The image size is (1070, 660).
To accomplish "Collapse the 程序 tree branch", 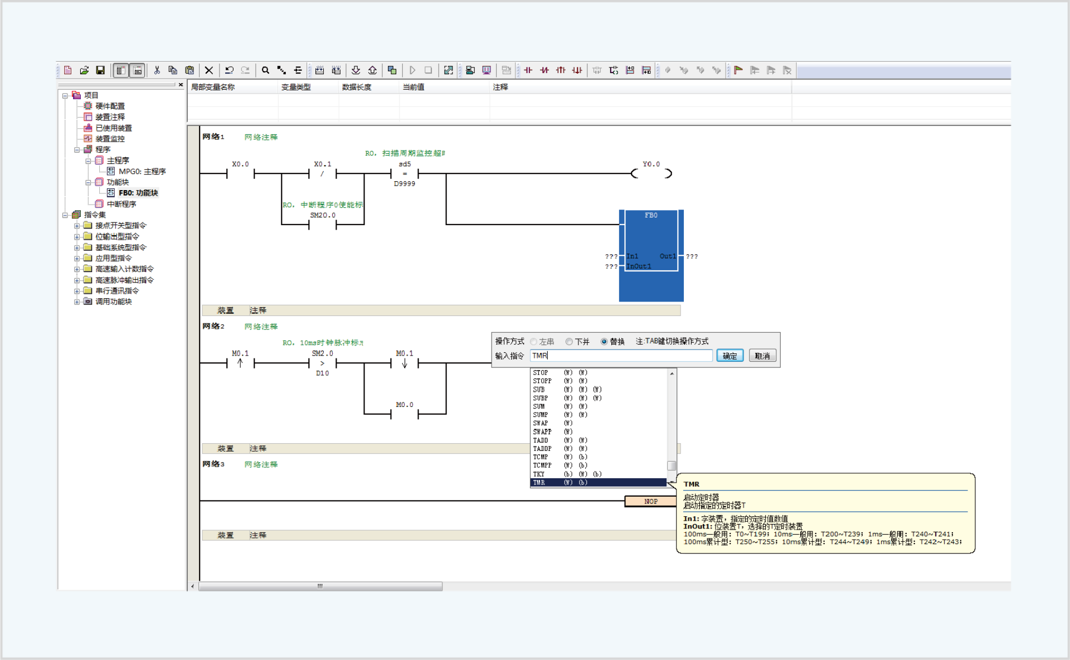I will (77, 149).
